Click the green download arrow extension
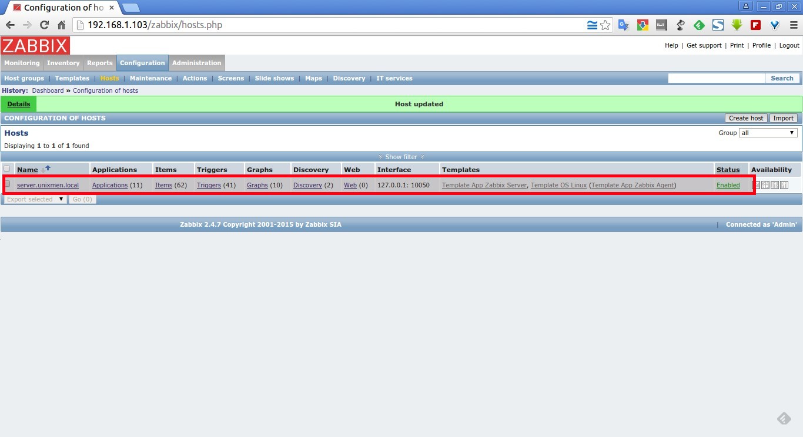The height and width of the screenshot is (437, 803). coord(737,25)
